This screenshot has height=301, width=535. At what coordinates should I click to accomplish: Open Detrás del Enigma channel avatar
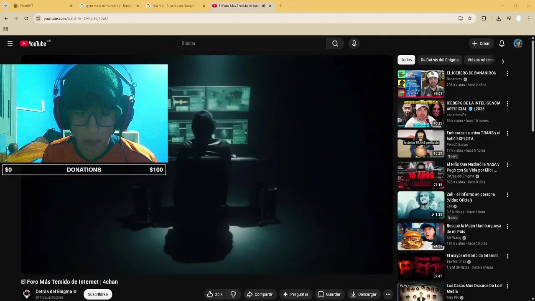click(x=27, y=294)
